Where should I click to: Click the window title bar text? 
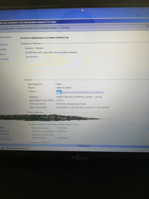click(x=28, y=22)
